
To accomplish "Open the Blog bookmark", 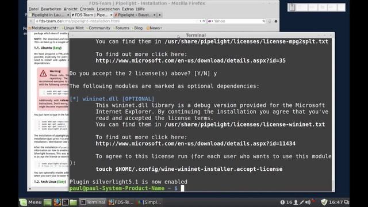I will (137, 28).
